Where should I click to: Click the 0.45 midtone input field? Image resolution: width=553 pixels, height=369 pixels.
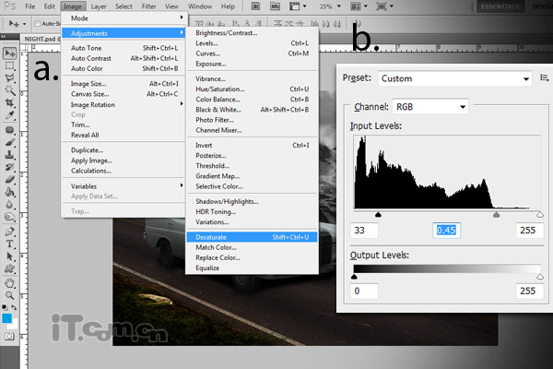pos(447,230)
